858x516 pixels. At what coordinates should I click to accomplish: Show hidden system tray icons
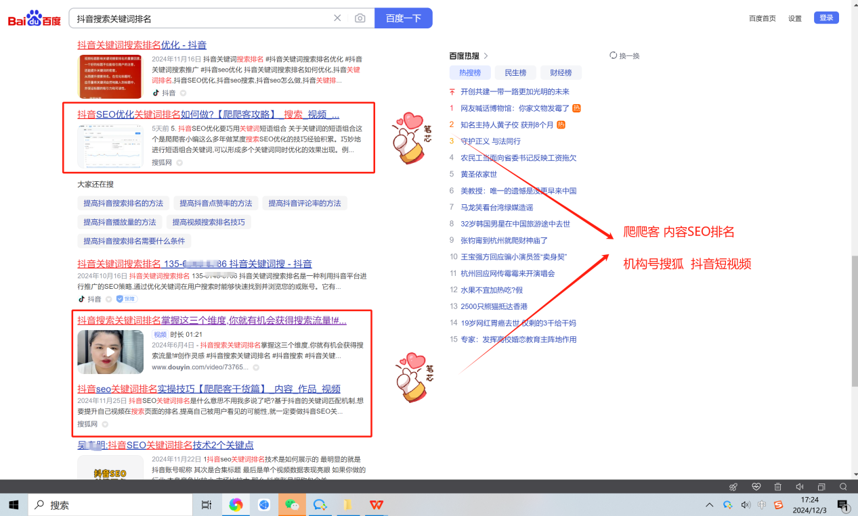pyautogui.click(x=710, y=505)
